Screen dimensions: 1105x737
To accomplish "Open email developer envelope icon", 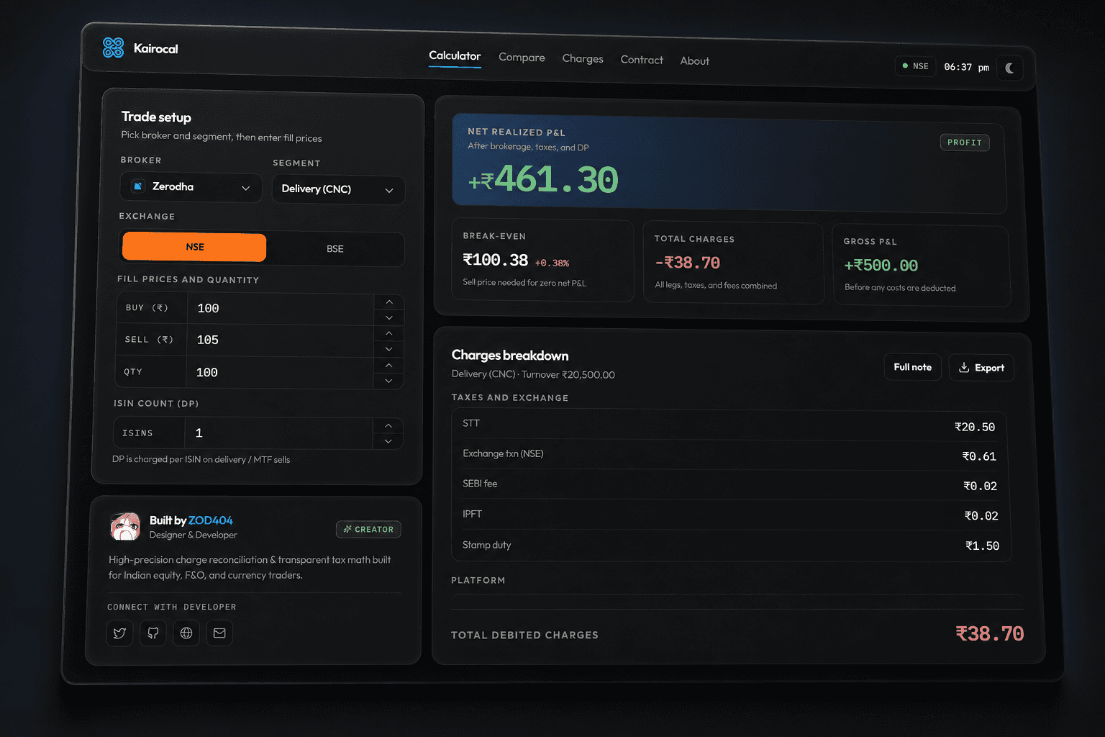I will click(x=219, y=633).
